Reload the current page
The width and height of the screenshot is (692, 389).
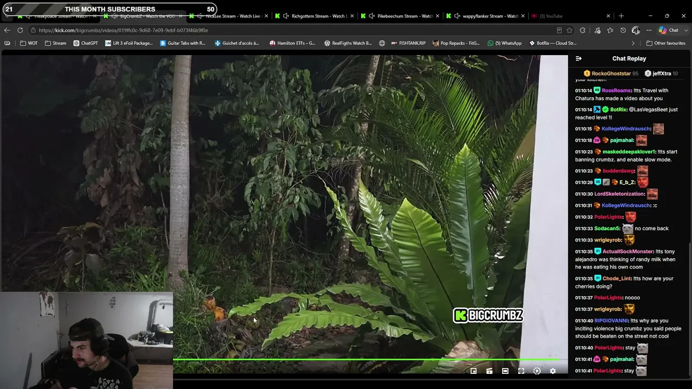[x=20, y=30]
